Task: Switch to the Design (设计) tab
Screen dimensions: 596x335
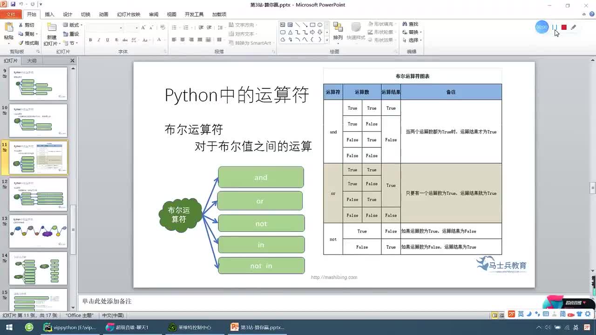Action: pos(68,14)
